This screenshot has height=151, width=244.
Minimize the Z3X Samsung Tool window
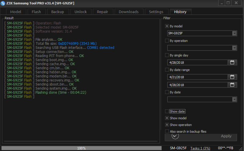click(222, 3)
